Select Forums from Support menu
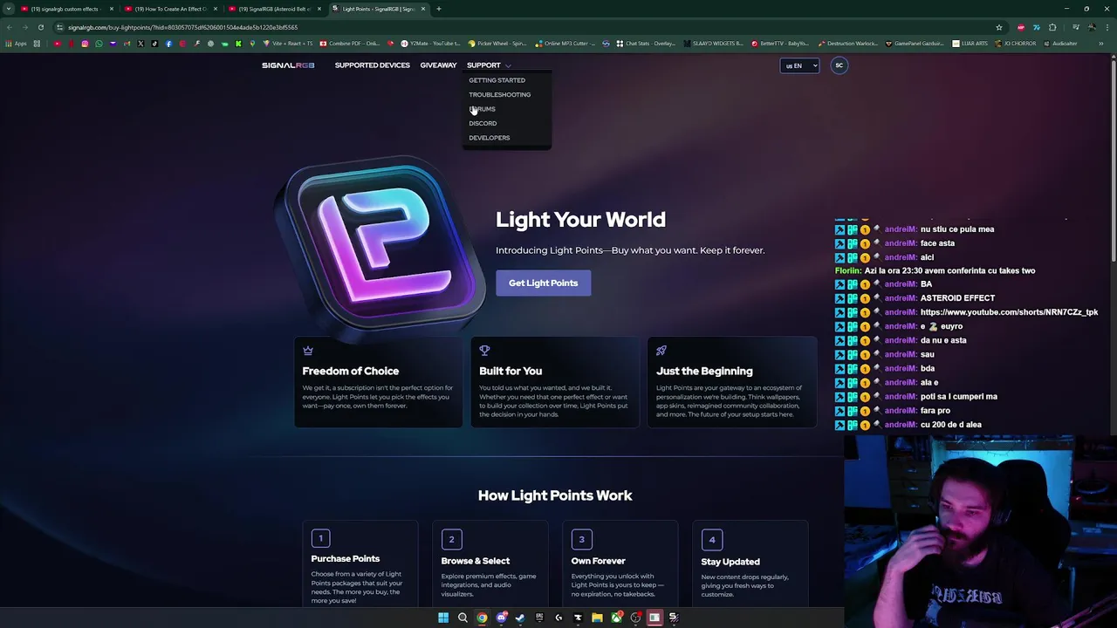 pyautogui.click(x=482, y=109)
